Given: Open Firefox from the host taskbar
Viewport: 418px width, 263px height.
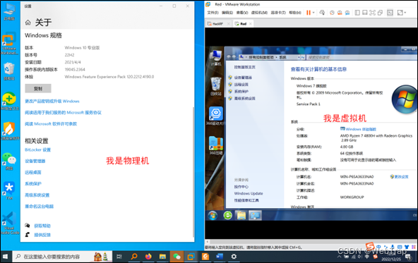Looking at the screenshot, I should [x=148, y=257].
